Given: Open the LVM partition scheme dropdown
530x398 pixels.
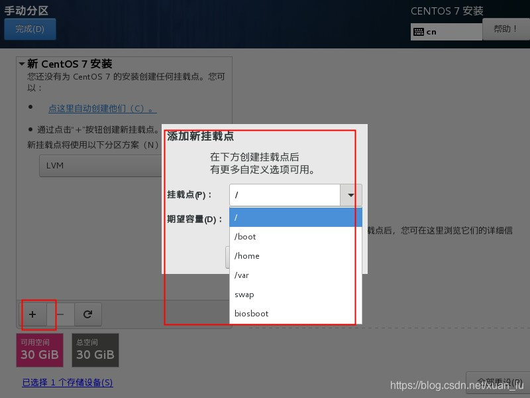Looking at the screenshot, I should 99,165.
